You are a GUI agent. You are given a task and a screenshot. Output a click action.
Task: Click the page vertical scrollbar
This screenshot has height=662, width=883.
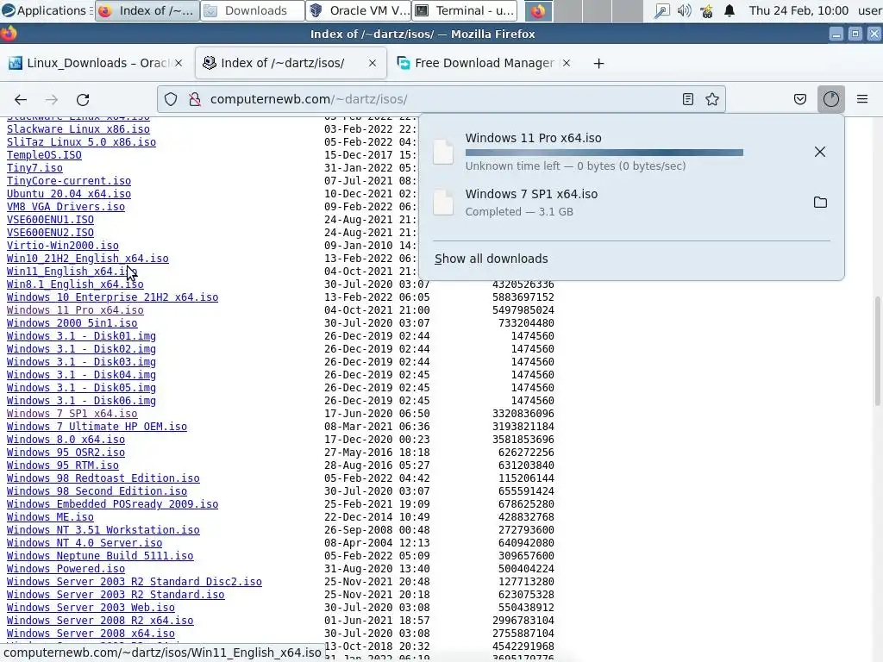(x=877, y=351)
